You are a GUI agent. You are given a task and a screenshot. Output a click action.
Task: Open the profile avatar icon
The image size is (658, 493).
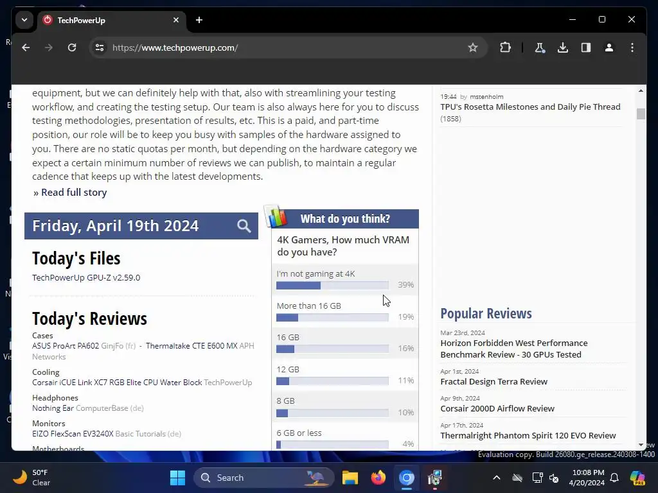[x=609, y=48]
